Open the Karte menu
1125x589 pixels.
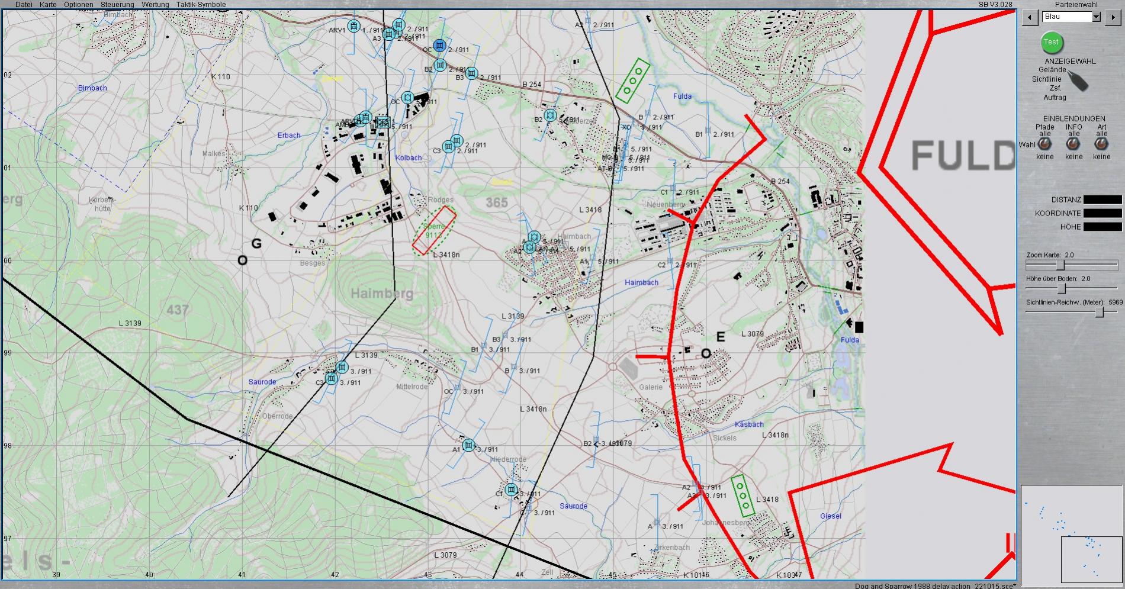(47, 5)
